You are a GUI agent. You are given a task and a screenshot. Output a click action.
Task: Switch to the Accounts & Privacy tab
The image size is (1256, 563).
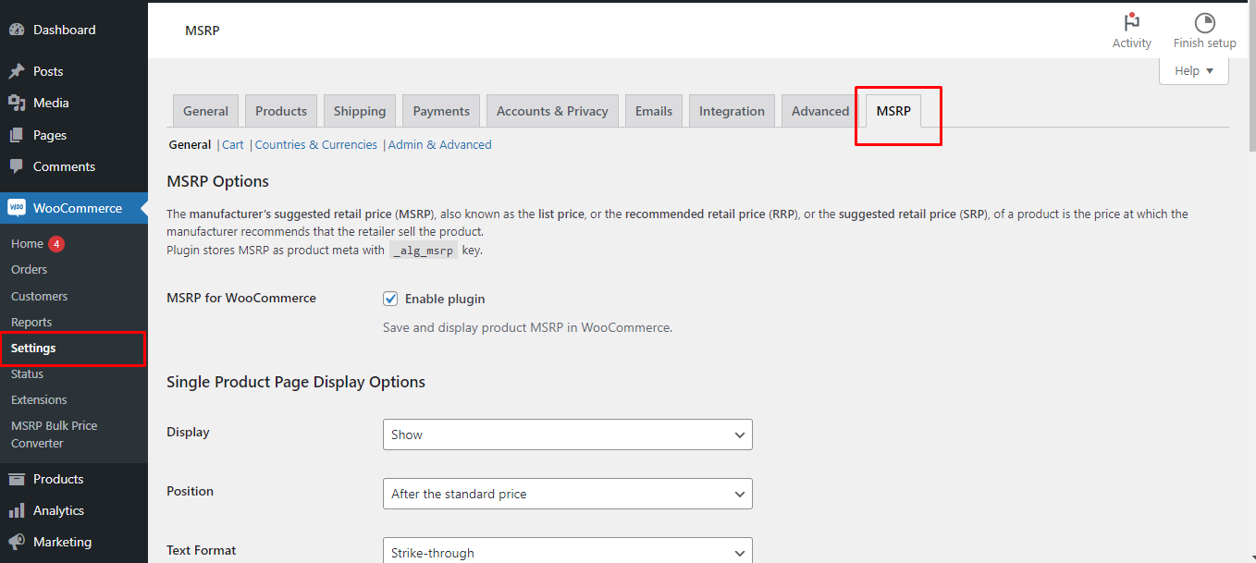[x=552, y=111]
